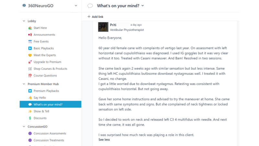Click See less under the post

pyautogui.click(x=104, y=140)
